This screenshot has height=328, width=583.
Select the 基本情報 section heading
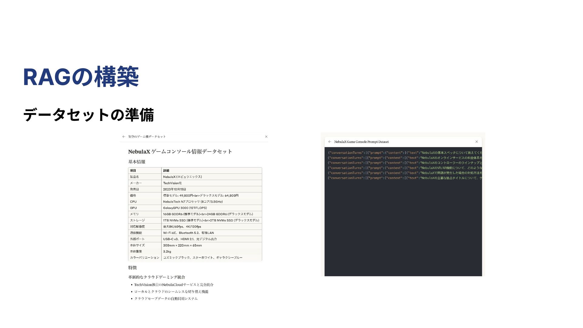[x=137, y=162]
